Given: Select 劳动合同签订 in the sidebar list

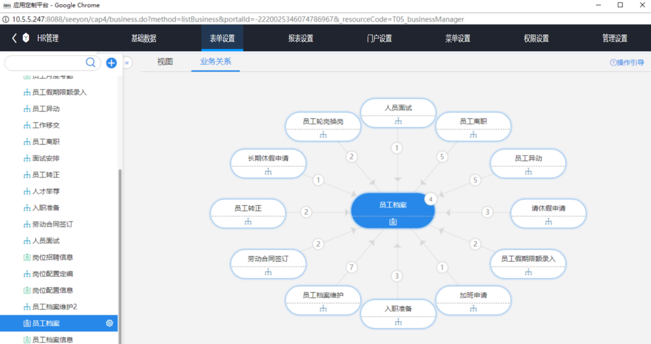Looking at the screenshot, I should tap(53, 224).
